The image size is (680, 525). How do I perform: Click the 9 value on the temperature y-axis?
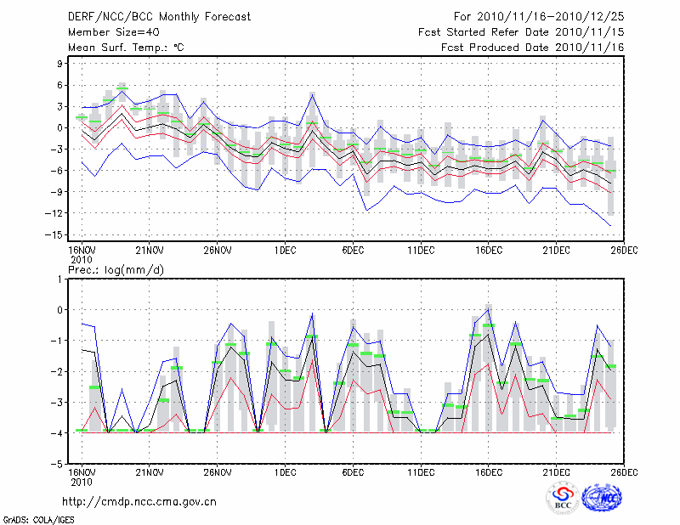point(61,64)
